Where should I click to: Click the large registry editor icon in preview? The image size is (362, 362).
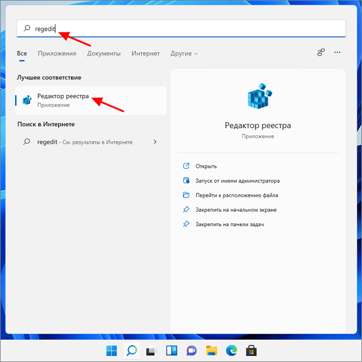coord(260,96)
